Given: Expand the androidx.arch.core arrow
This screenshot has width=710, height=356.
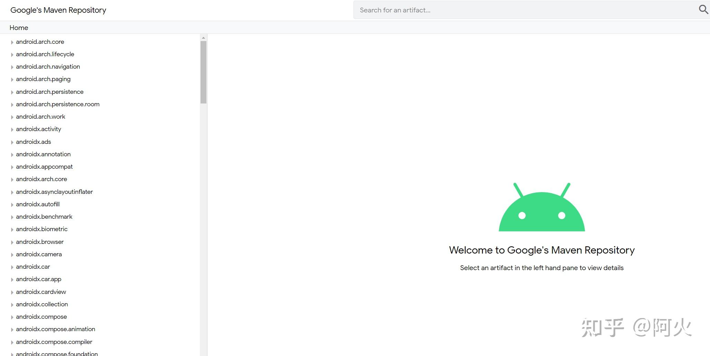Looking at the screenshot, I should click(12, 179).
